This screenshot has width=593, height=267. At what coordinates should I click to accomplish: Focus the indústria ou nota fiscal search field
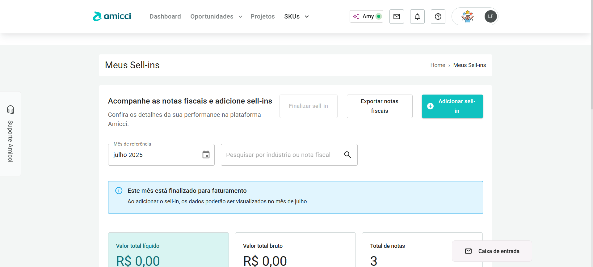281,155
